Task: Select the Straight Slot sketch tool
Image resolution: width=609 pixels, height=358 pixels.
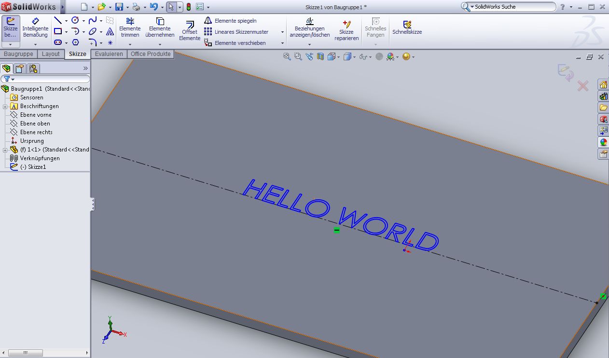Action: click(x=58, y=42)
